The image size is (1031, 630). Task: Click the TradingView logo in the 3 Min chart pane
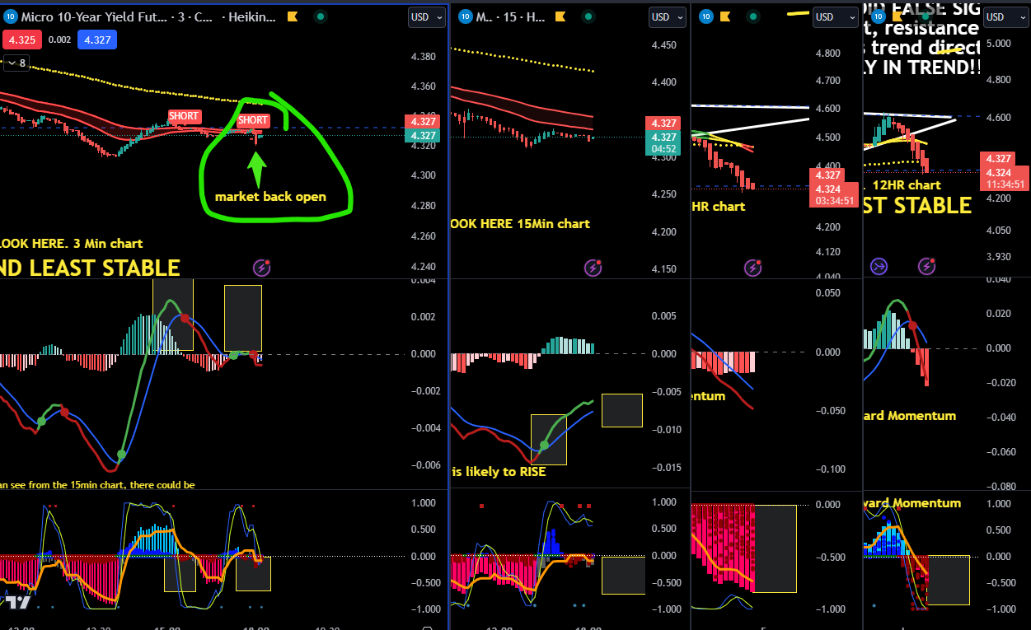click(x=17, y=603)
